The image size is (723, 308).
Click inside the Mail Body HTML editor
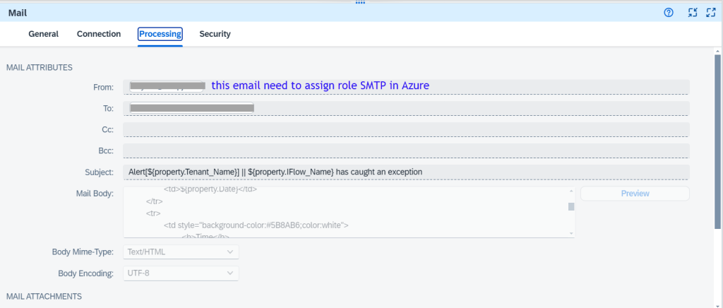pos(346,212)
